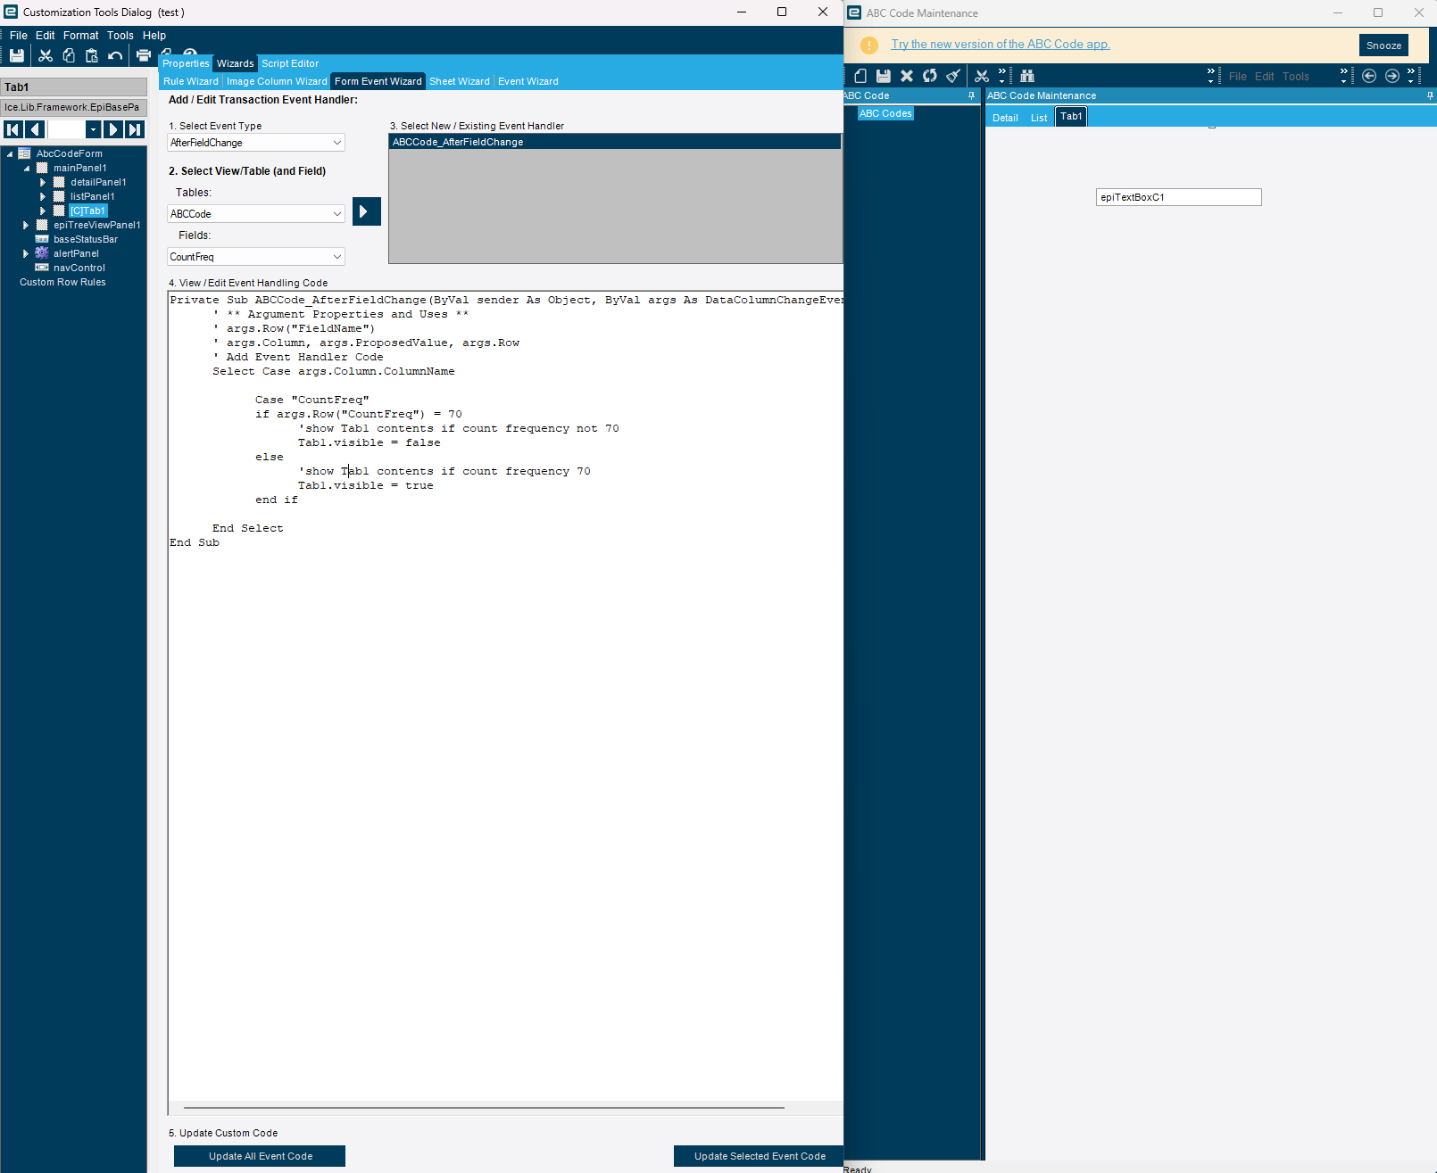
Task: Click Update Selected Event Code button
Action: [x=760, y=1156]
